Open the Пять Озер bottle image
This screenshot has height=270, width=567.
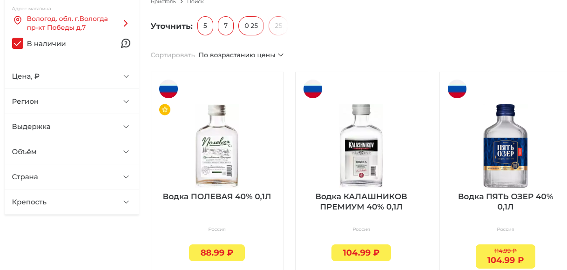505,146
